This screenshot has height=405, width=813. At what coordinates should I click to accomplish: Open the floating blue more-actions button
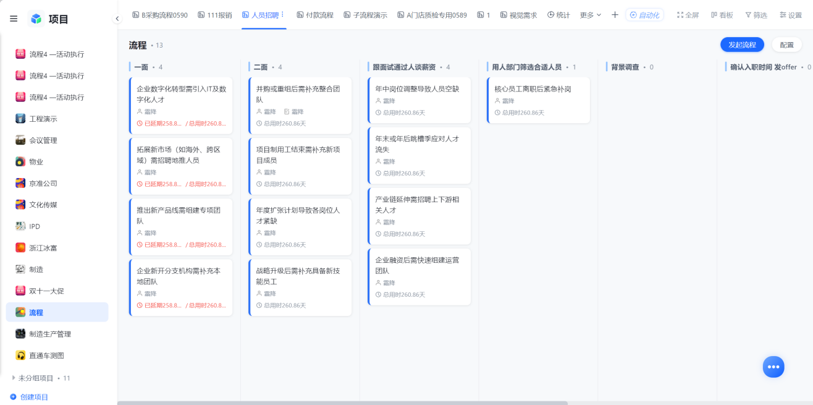tap(773, 367)
